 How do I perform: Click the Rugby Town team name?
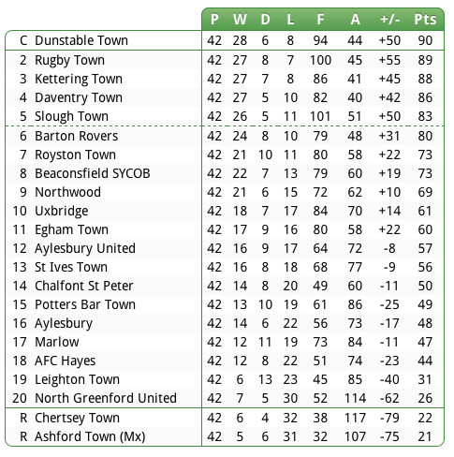coord(69,60)
